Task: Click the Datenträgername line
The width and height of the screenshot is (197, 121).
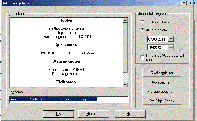Action: click(x=67, y=74)
